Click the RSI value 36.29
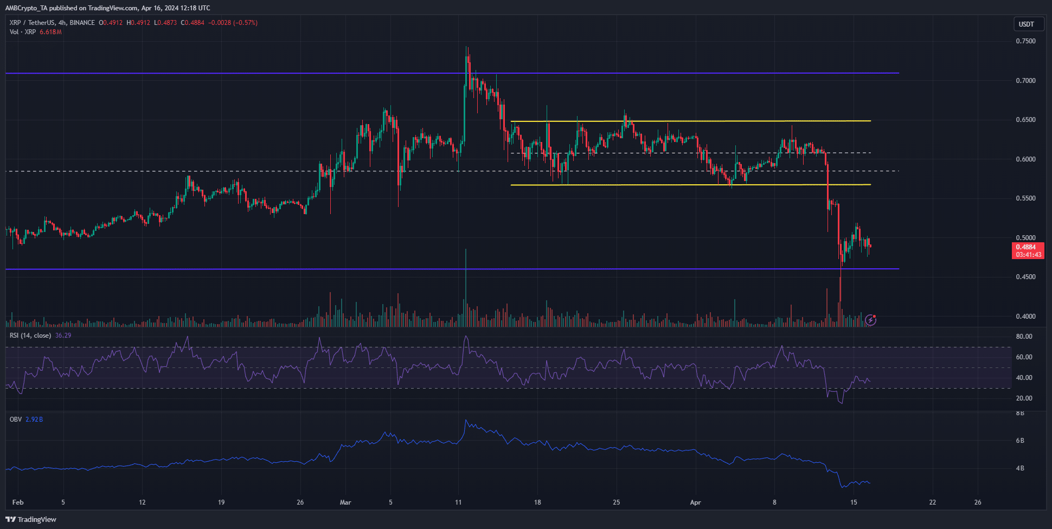This screenshot has height=529, width=1052. [63, 336]
